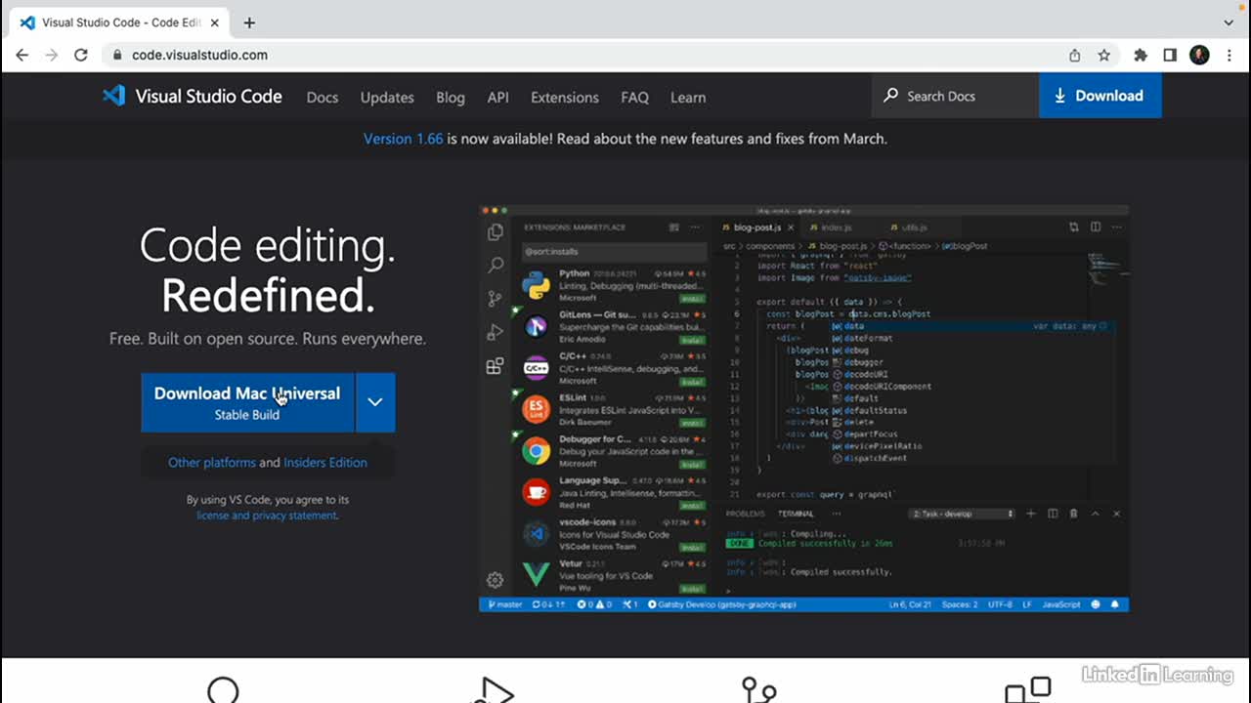Click the VS Code editor screenshot image
1251x703 pixels.
803,408
